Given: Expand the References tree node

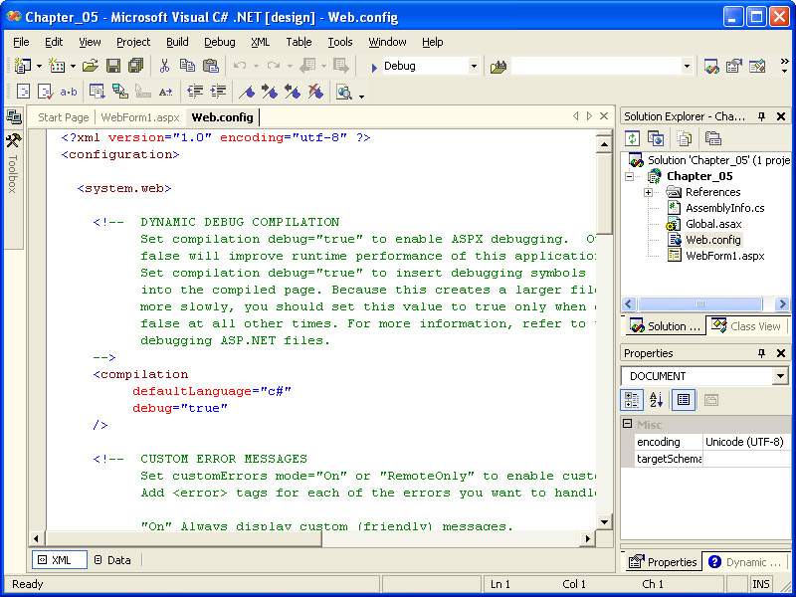Looking at the screenshot, I should coord(648,192).
